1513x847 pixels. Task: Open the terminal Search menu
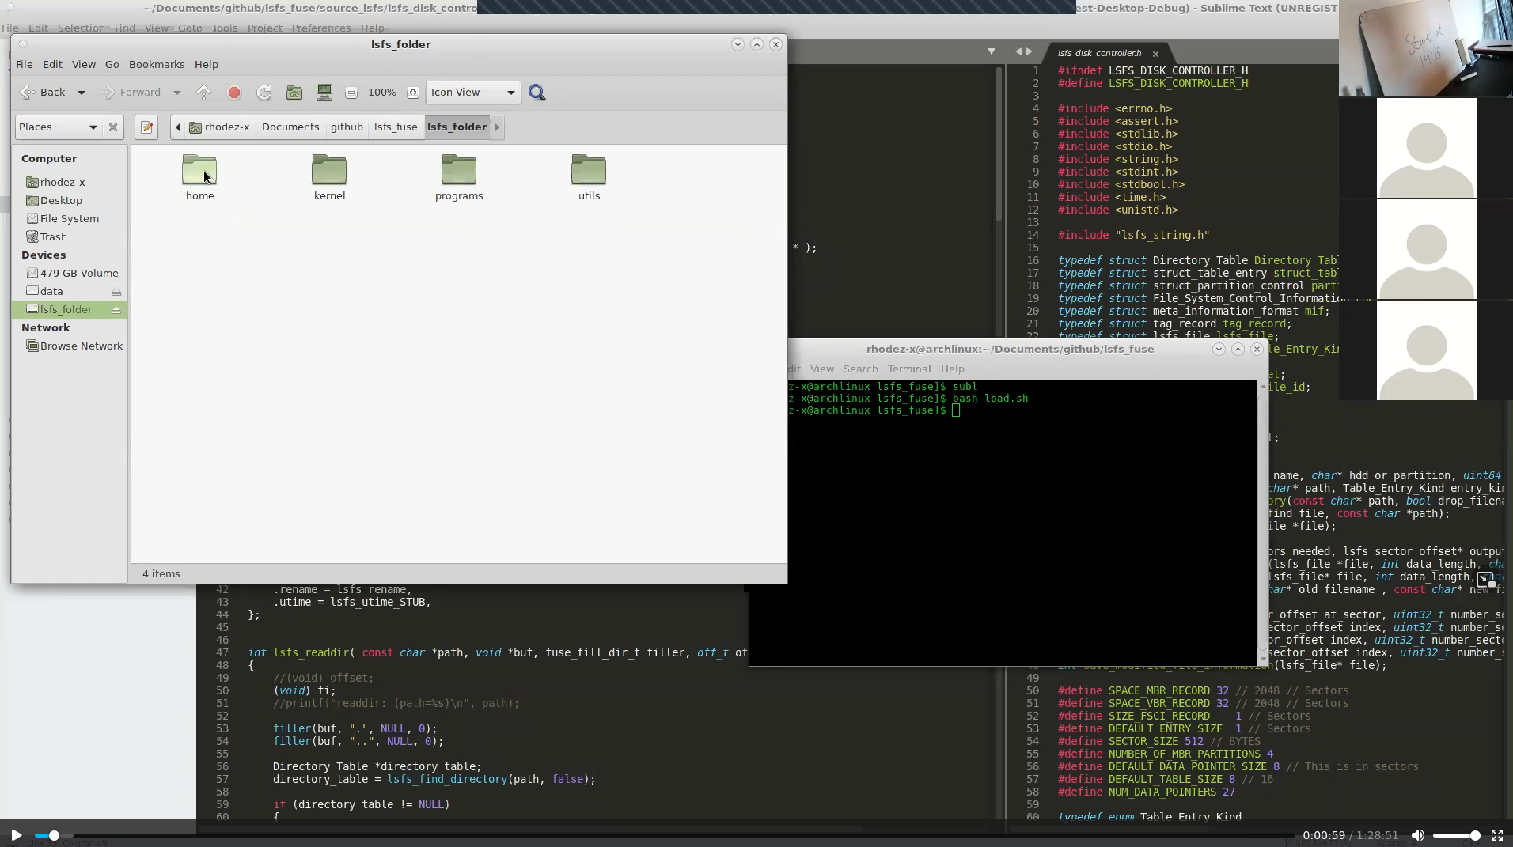860,369
